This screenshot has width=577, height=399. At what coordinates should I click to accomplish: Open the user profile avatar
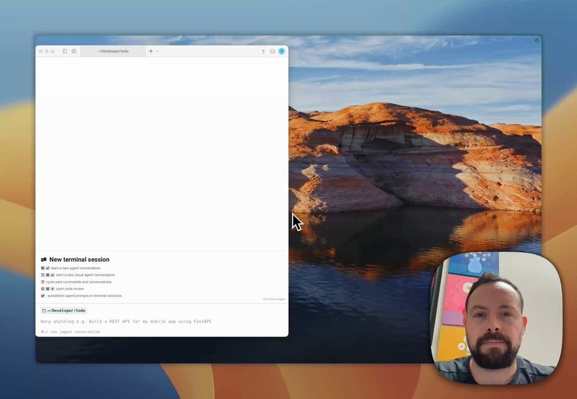click(281, 51)
